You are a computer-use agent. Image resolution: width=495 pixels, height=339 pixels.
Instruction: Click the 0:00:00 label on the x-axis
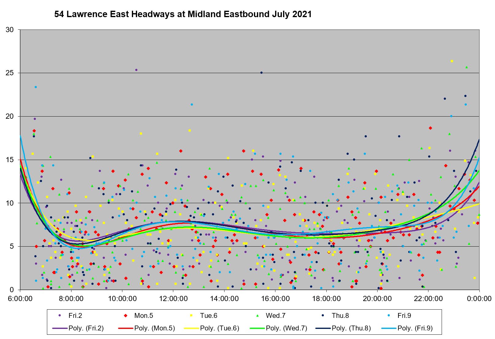(x=479, y=299)
